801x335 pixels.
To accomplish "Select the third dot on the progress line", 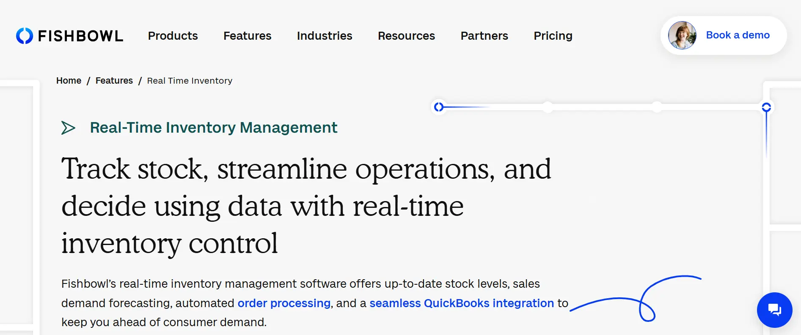I will (x=657, y=107).
